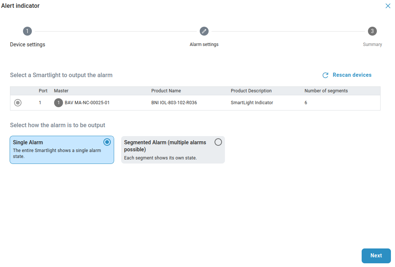Viewport: 395px width, 267px height.
Task: Open the Alarm settings step label
Action: point(204,44)
